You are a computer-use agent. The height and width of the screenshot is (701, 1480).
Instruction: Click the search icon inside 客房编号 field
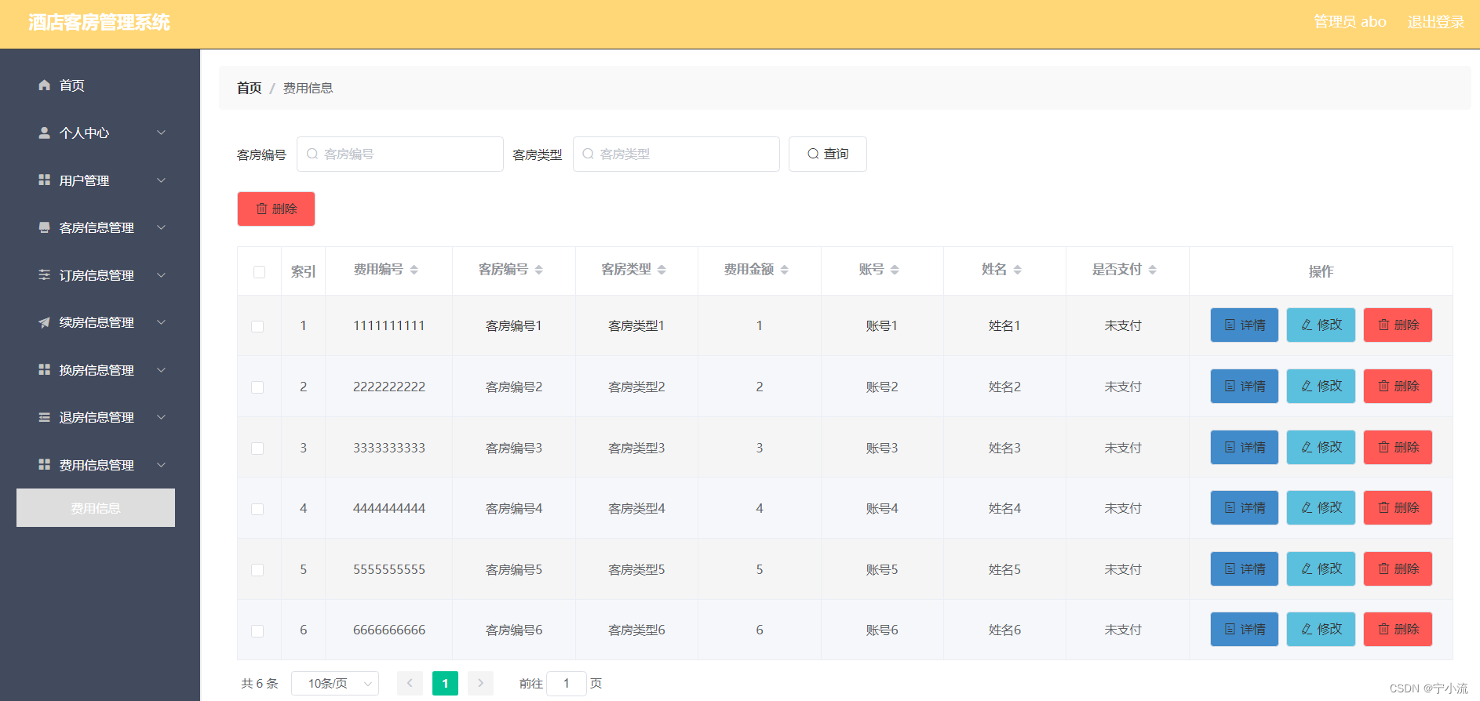pos(312,154)
